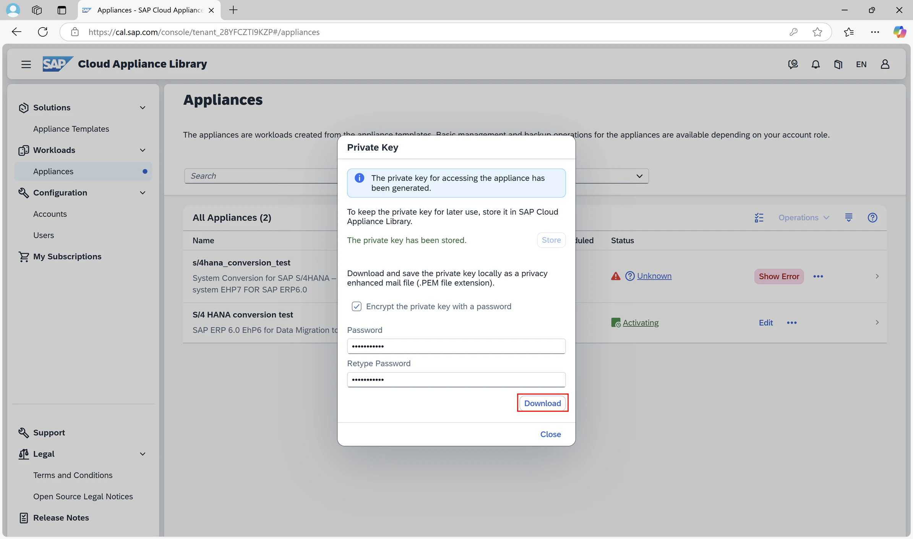Image resolution: width=913 pixels, height=539 pixels.
Task: Expand details arrow for s/4hana_conversion_test row
Action: 877,276
